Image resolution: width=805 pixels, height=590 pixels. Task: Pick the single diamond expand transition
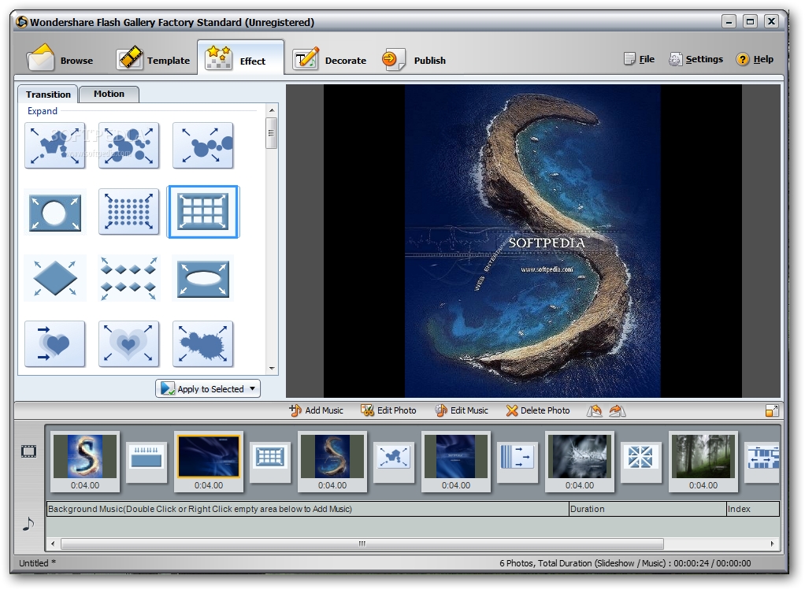tap(55, 278)
